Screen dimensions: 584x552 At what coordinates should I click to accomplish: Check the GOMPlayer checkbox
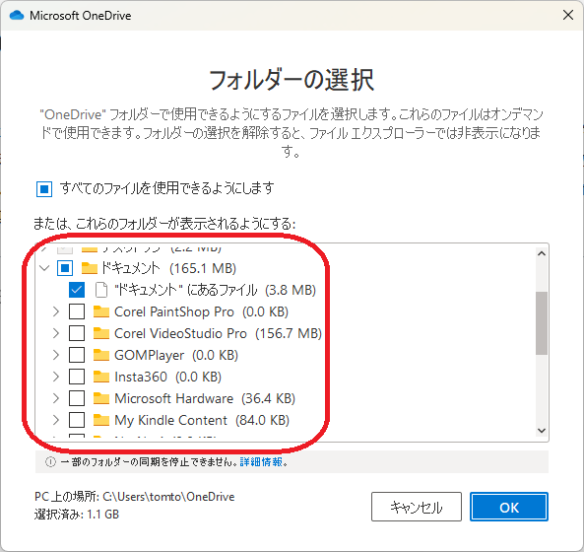point(77,355)
